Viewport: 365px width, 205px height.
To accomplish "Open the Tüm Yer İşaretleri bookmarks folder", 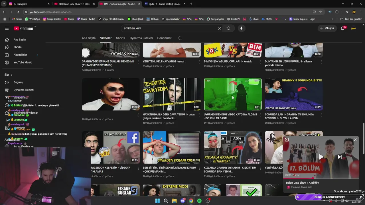I will coord(351,19).
